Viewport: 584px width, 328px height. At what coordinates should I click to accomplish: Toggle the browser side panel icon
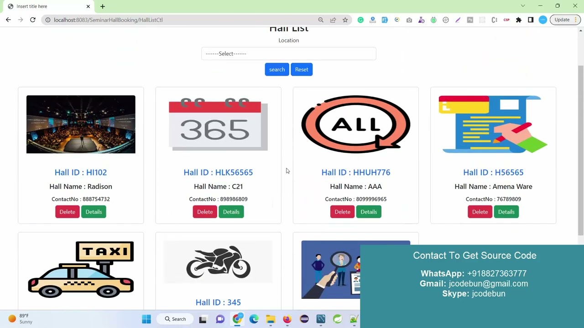531,20
